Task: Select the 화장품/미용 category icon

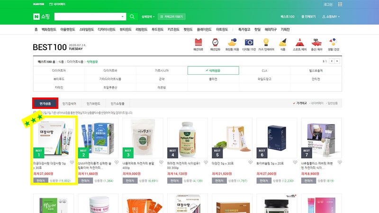Action: (x=232, y=44)
